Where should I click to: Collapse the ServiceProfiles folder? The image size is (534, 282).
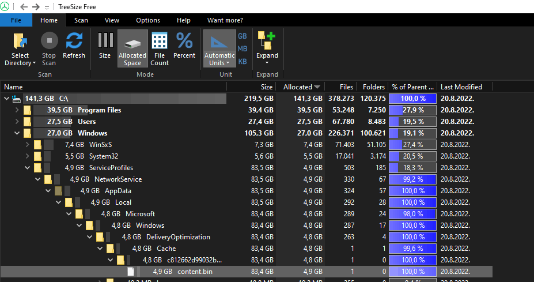(27, 168)
